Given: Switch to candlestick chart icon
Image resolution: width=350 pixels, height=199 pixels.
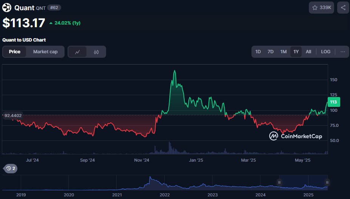Looking at the screenshot, I should (96, 52).
